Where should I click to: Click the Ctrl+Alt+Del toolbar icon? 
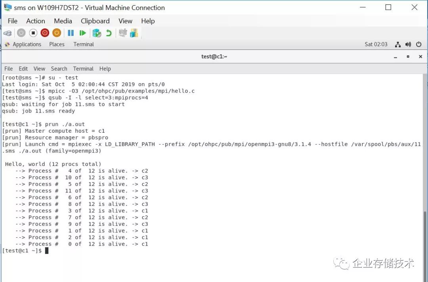coord(8,33)
